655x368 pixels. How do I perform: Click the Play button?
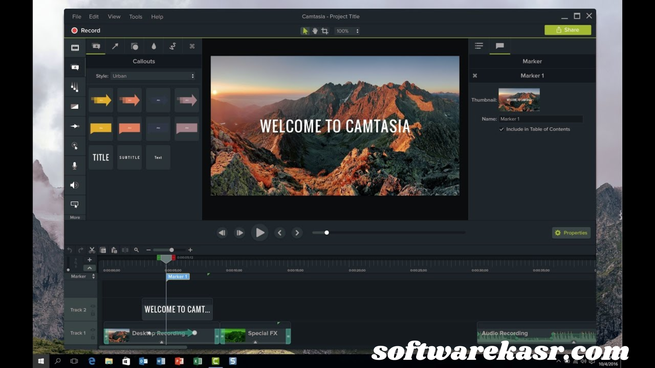tap(260, 233)
